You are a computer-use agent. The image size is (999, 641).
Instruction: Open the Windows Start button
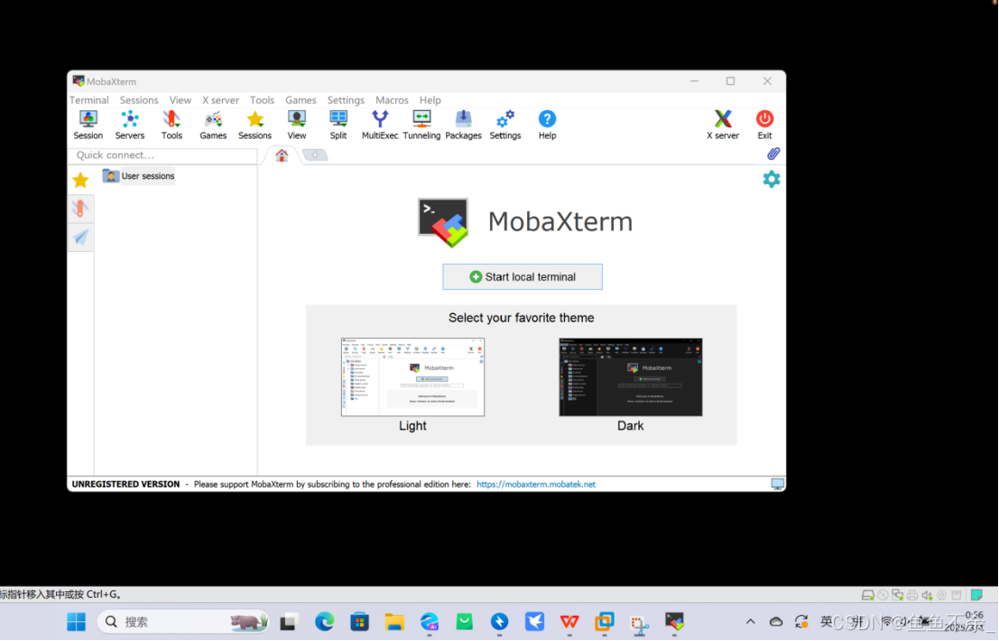77,622
